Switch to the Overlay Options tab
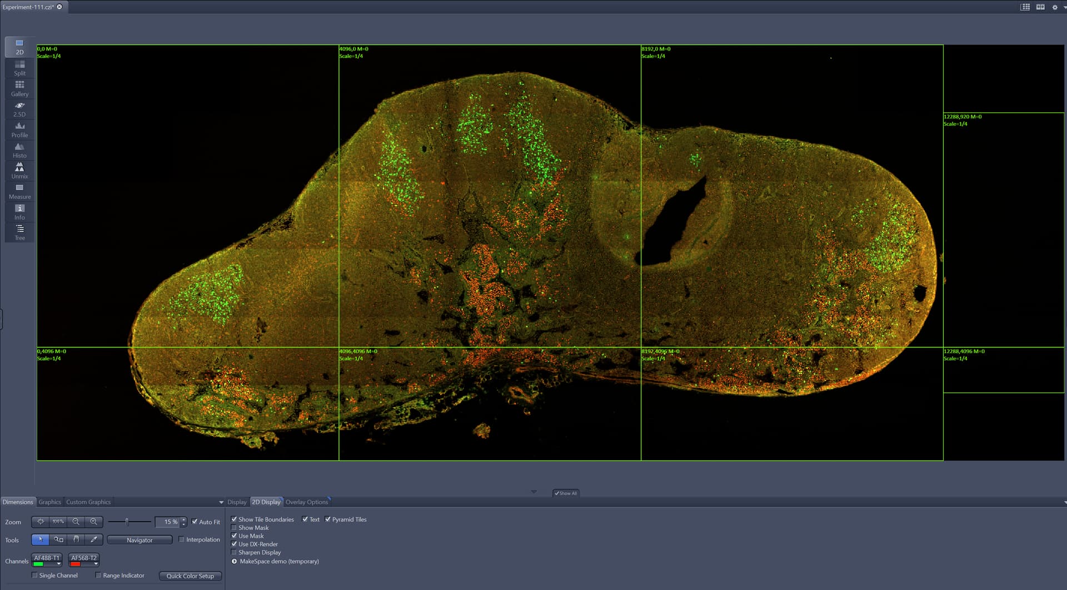 [x=307, y=502]
